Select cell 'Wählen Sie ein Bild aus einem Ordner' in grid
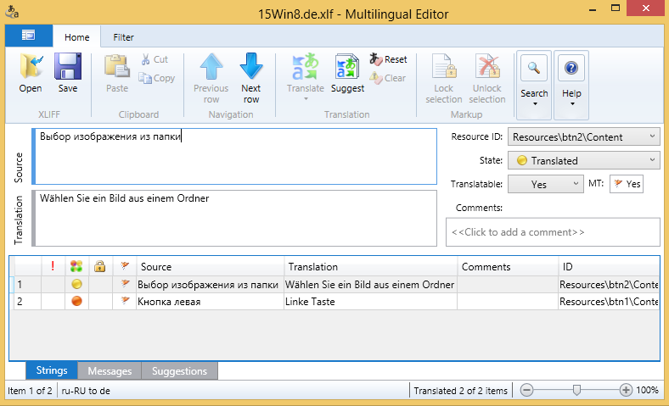 pos(370,285)
